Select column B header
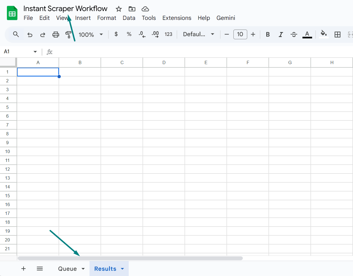353x276 pixels. click(x=80, y=62)
